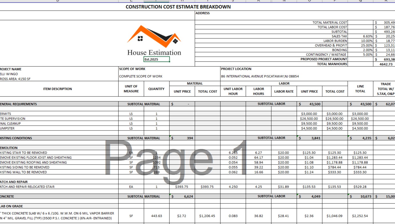Select quantity 269 for existing wall removal

pos(156,172)
